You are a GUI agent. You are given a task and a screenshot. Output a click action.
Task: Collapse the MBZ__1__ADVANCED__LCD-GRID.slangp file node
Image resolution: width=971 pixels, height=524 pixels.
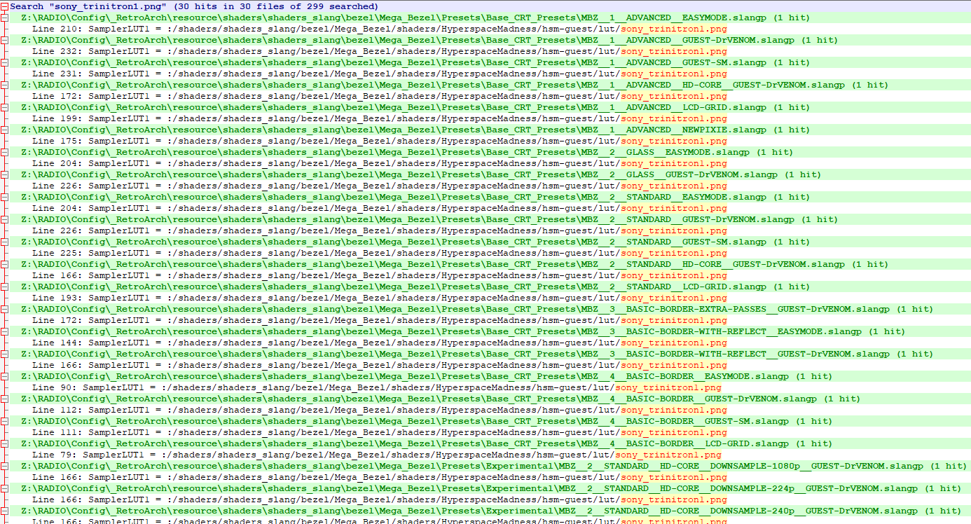[4, 107]
